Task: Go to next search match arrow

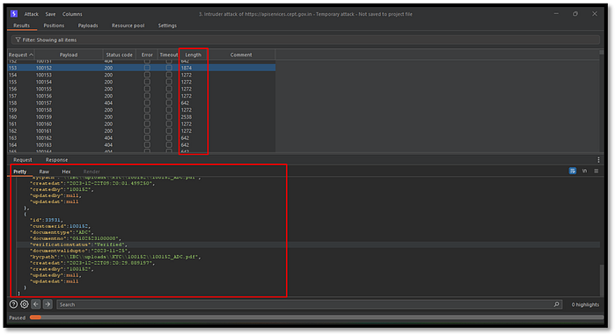Action: click(x=48, y=304)
